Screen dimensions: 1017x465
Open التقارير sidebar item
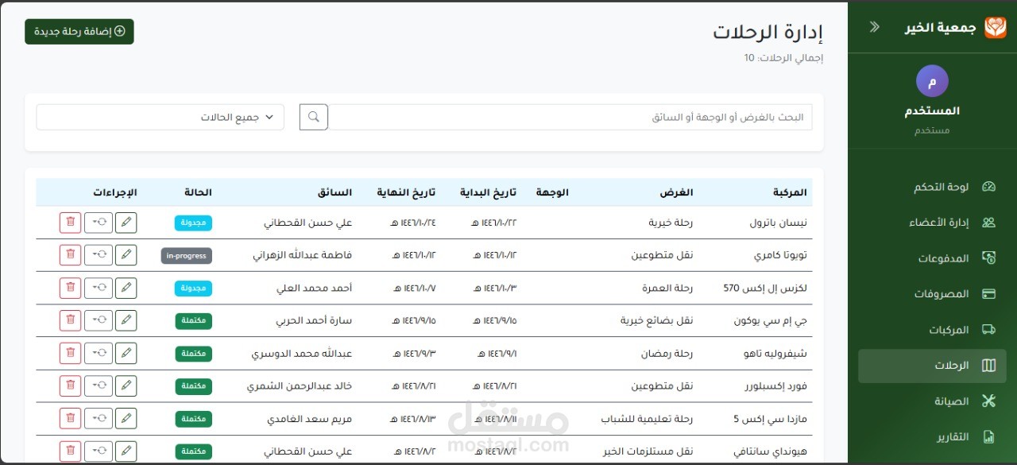(x=932, y=437)
